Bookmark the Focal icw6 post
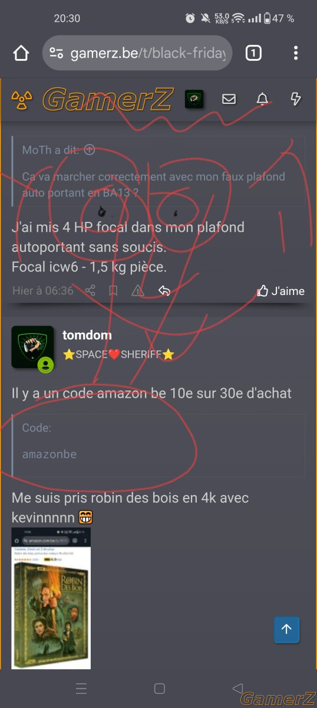The height and width of the screenshot is (708, 317). tap(113, 290)
